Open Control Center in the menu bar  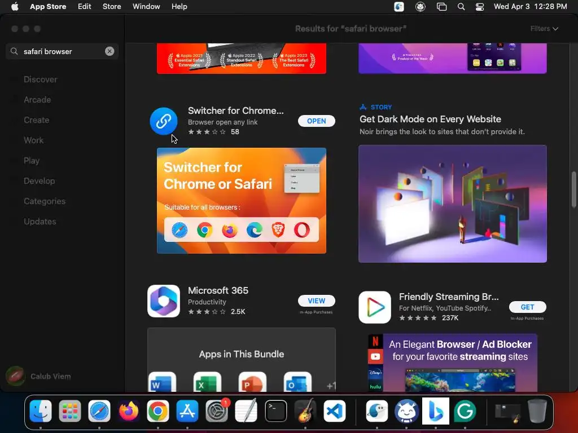[480, 7]
